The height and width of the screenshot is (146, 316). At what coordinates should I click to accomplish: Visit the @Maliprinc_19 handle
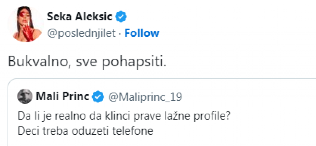point(144,97)
